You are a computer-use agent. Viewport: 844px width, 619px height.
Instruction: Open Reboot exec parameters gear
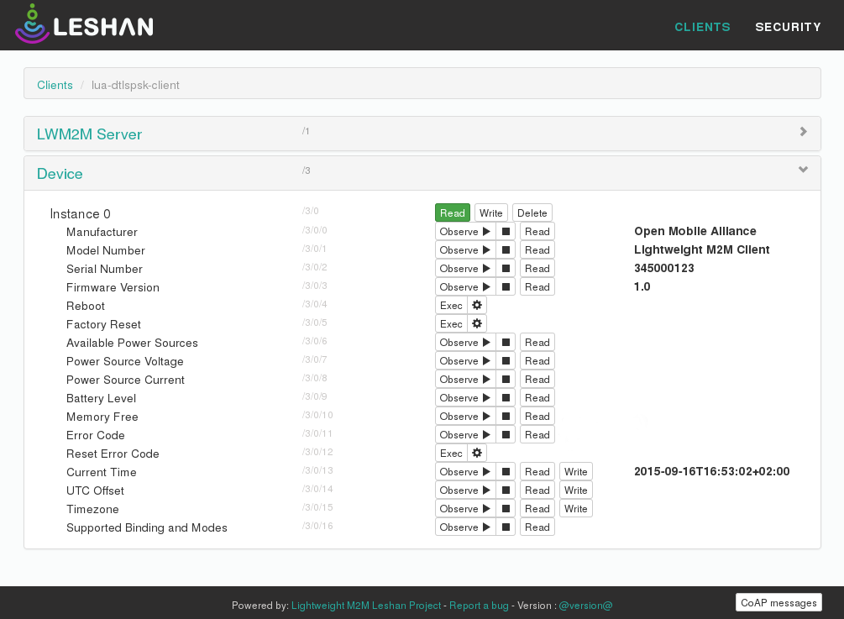(477, 305)
